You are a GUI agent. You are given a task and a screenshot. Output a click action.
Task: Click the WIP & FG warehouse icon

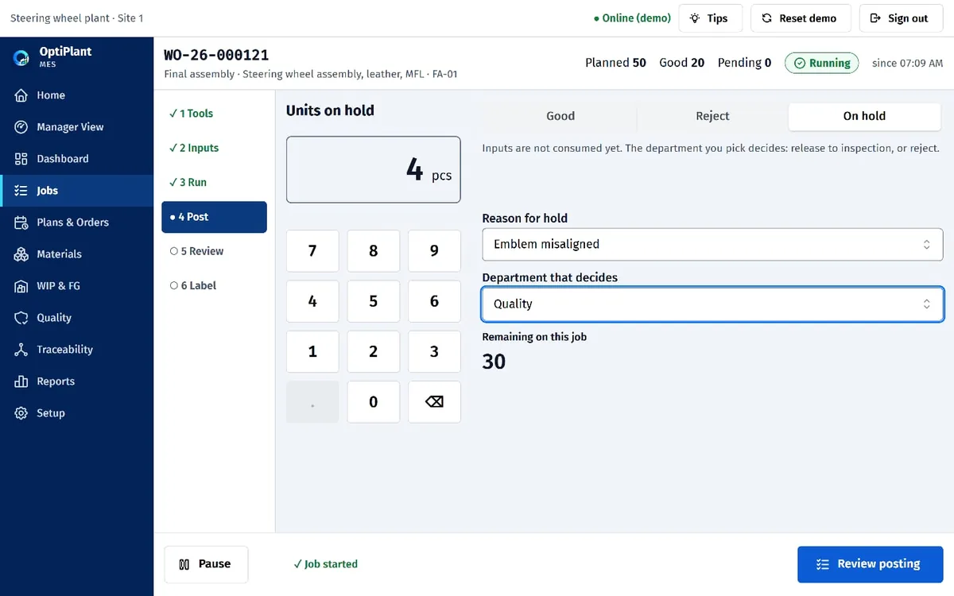coord(21,286)
